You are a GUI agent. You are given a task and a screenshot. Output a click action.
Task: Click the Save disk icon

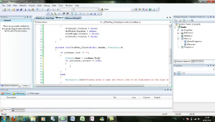[x=17, y=10]
